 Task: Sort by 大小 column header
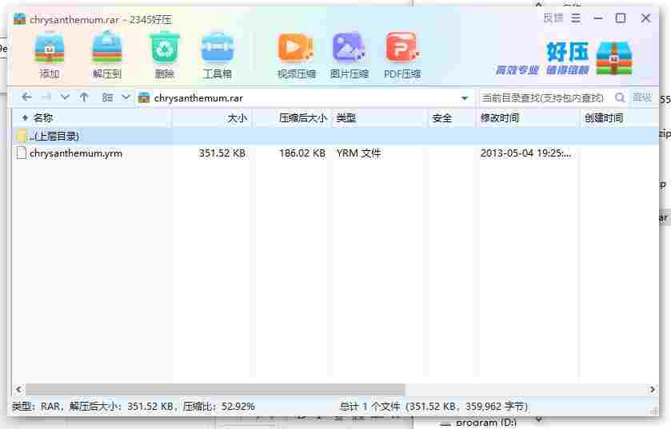212,118
